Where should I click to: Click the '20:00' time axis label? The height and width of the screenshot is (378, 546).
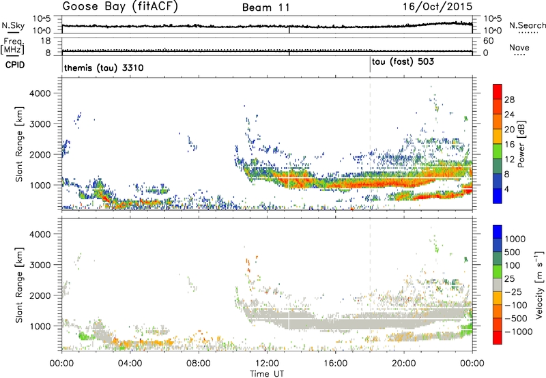pyautogui.click(x=403, y=363)
